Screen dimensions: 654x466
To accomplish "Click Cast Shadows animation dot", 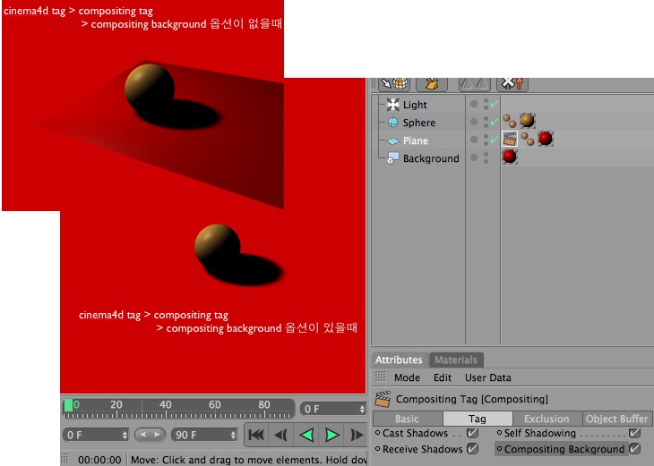I will pos(377,433).
